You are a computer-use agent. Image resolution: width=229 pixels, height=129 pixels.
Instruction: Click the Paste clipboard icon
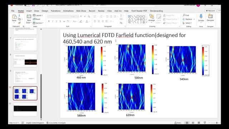point(14,17)
